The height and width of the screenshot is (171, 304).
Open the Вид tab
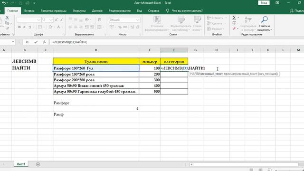[139, 11]
